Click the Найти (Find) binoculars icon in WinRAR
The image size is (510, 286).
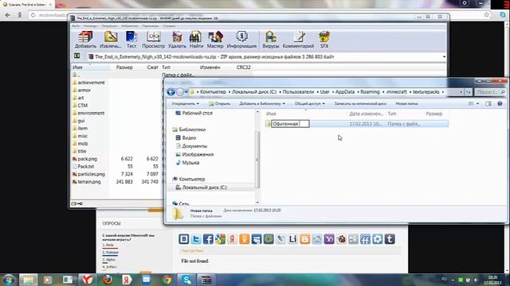click(x=196, y=40)
